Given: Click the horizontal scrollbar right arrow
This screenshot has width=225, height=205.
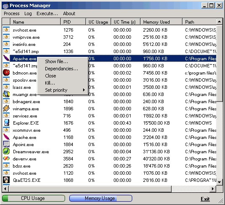Looking at the screenshot, I should (x=213, y=189).
